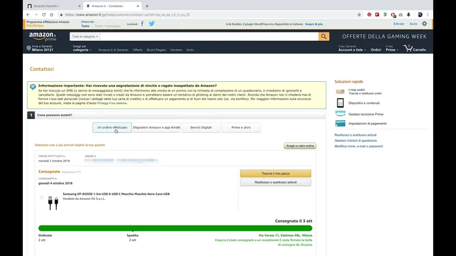Open browser home page icon
This screenshot has height=256, width=456.
51,14
